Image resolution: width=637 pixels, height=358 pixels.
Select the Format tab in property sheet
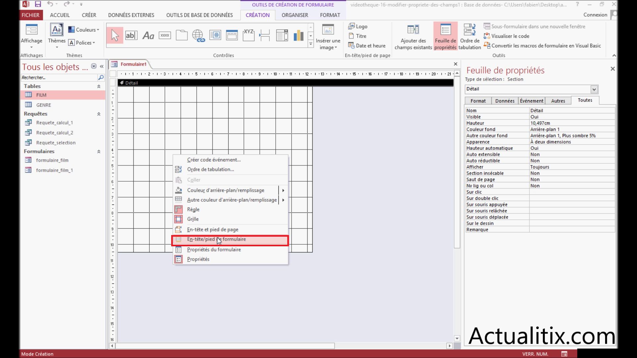(478, 101)
